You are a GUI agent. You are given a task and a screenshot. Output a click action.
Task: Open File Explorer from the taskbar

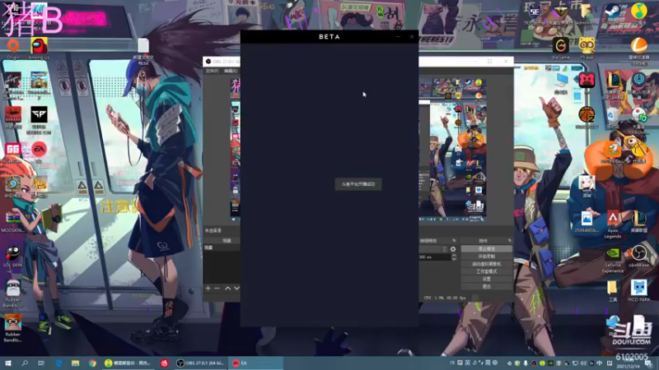point(75,363)
